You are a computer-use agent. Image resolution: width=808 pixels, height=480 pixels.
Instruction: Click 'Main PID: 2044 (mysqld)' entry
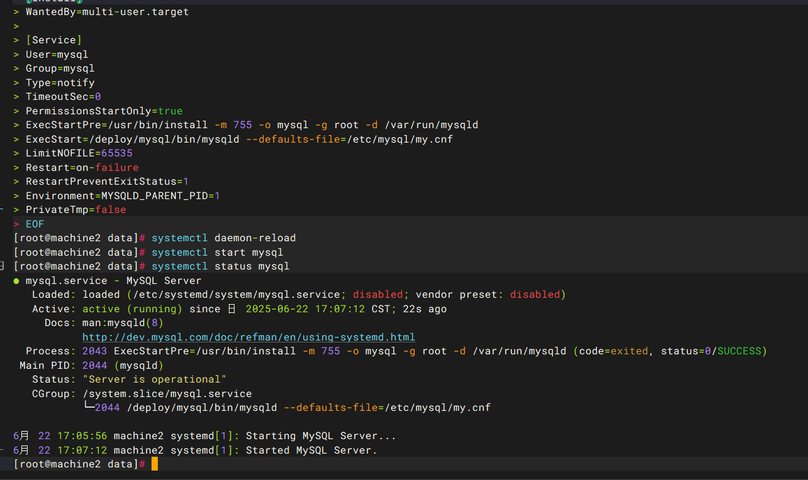91,366
